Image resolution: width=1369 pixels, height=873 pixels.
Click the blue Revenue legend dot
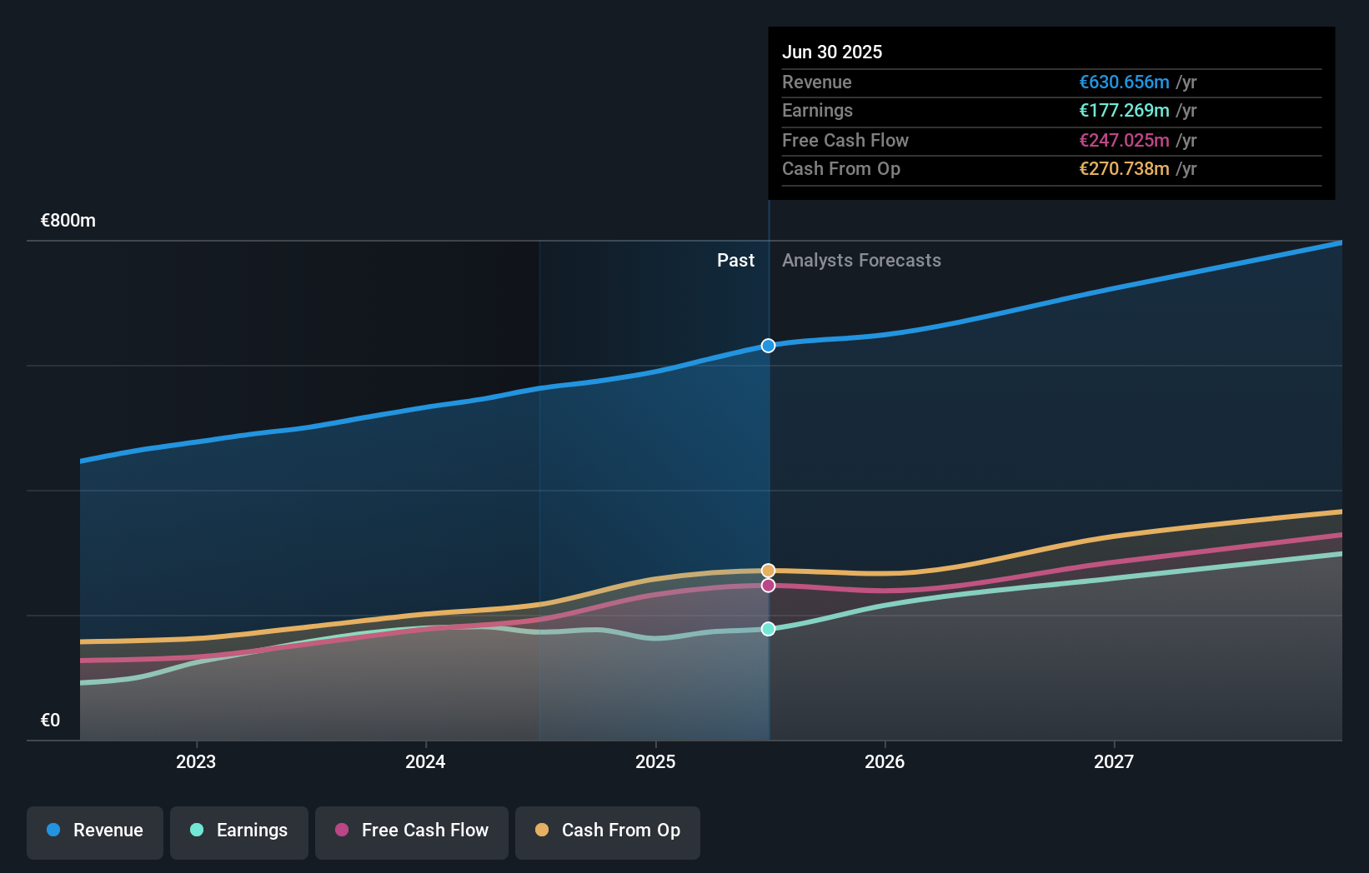(55, 831)
